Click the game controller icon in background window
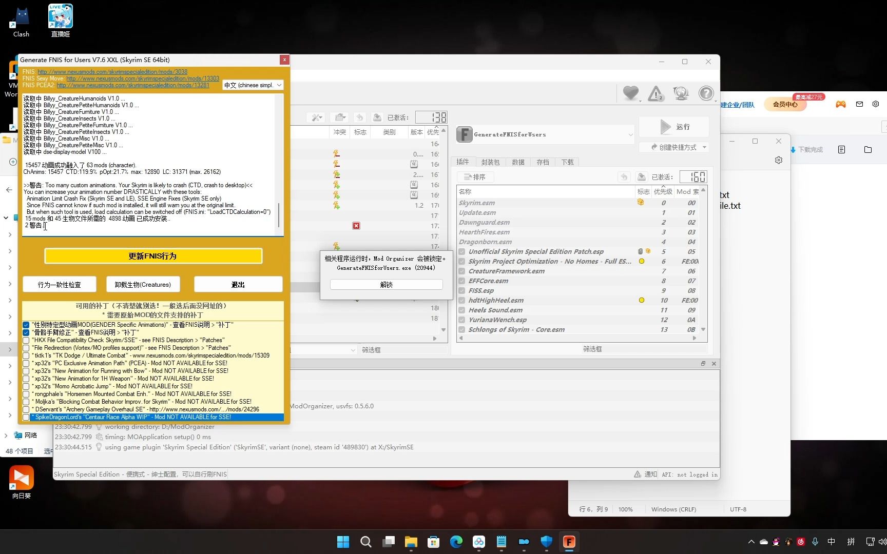 point(841,104)
